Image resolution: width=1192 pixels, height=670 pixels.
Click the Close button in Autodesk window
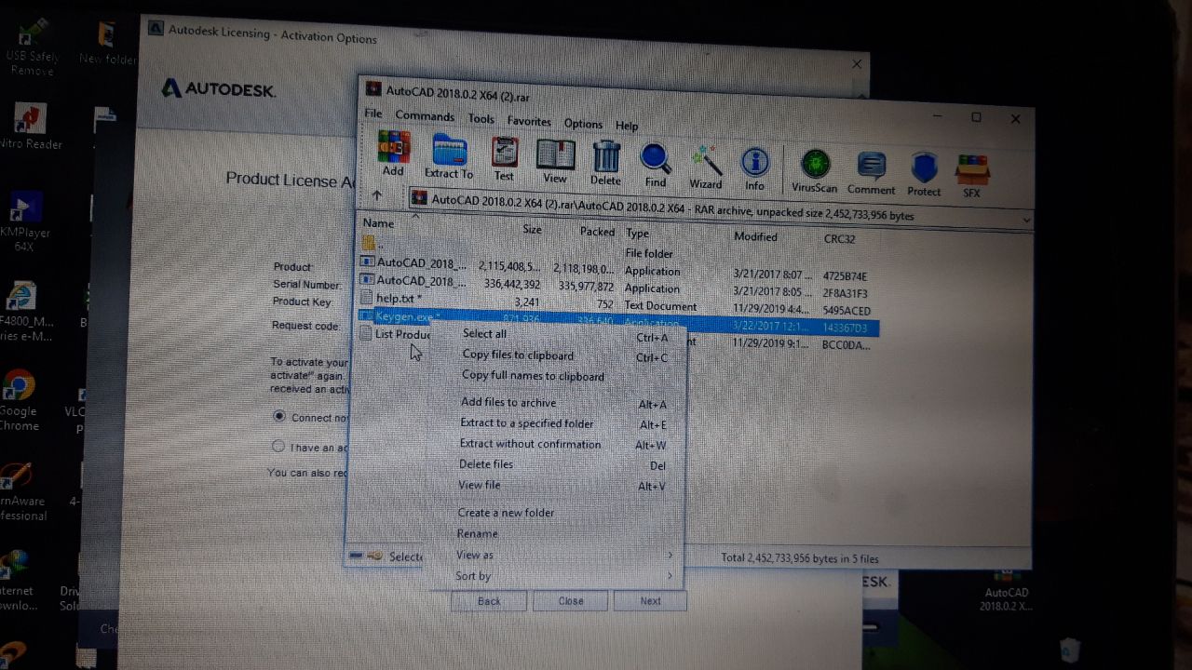pyautogui.click(x=571, y=601)
